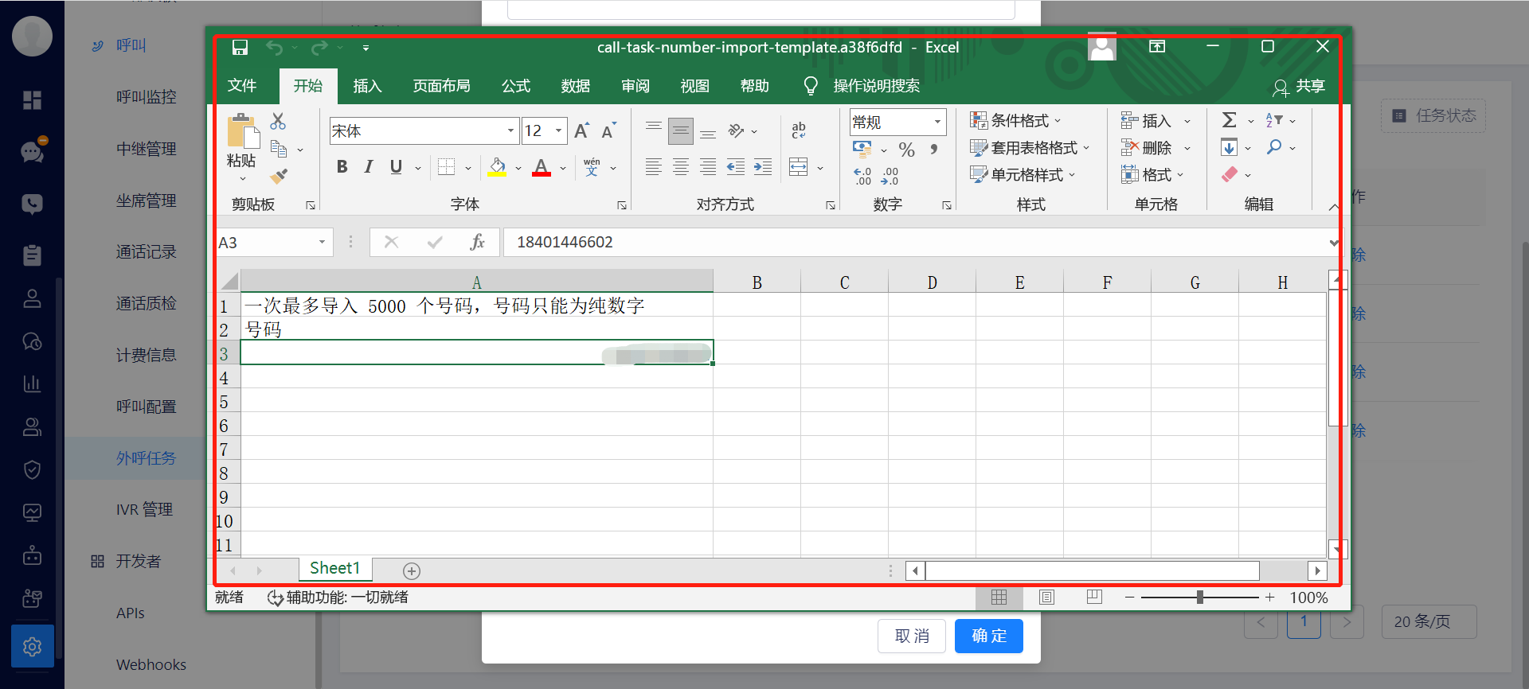Screen dimensions: 1529x689
Task: Click the Increase Indent icon
Action: pyautogui.click(x=763, y=167)
